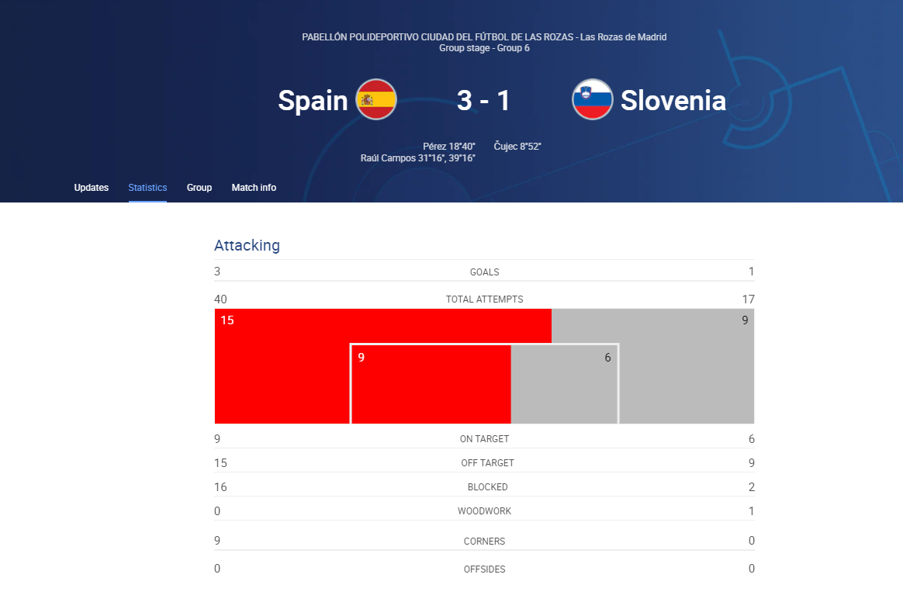Click the Spain flag icon
The width and height of the screenshot is (903, 616).
[x=376, y=99]
